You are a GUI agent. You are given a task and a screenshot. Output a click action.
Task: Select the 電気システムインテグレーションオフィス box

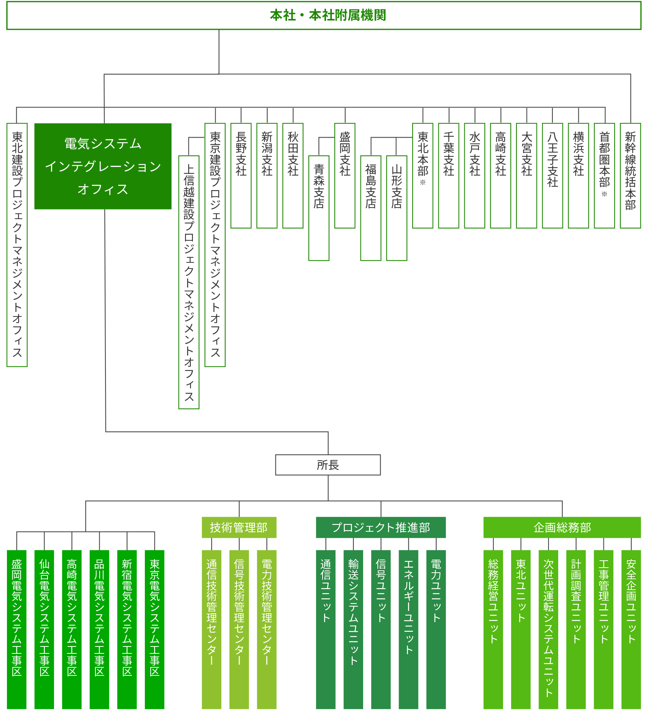[x=103, y=166]
